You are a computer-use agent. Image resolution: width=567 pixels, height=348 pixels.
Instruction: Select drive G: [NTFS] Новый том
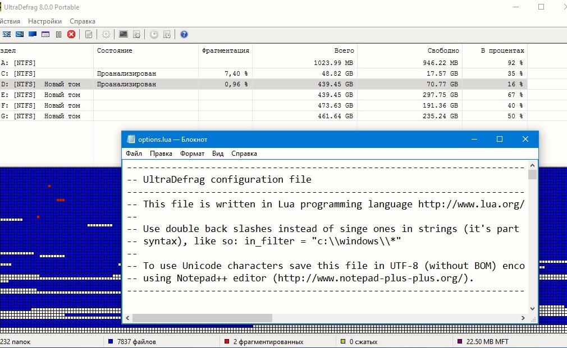pos(263,116)
